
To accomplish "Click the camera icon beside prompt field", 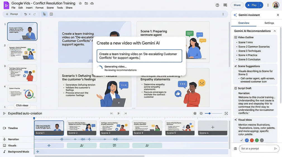I will (x=235, y=149).
